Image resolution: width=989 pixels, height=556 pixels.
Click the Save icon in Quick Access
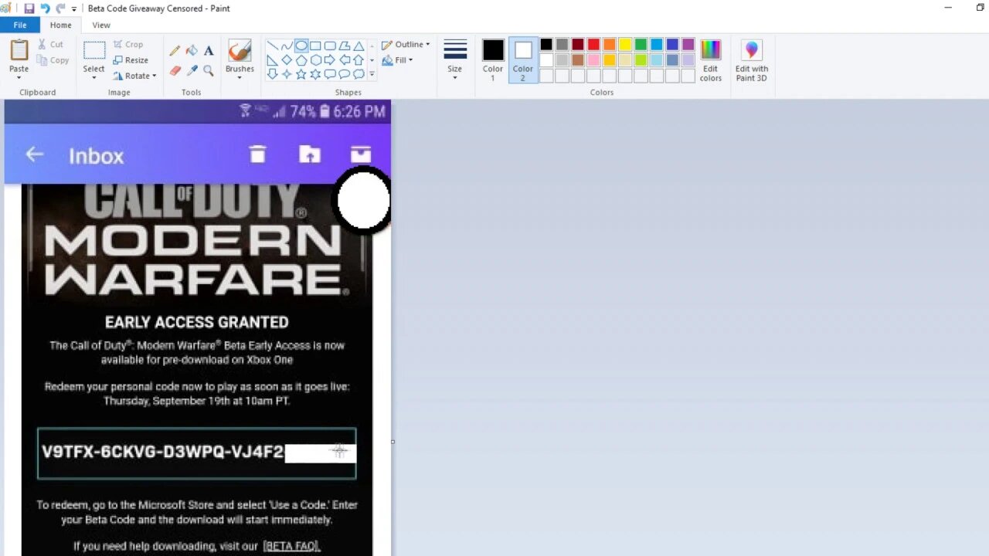29,8
